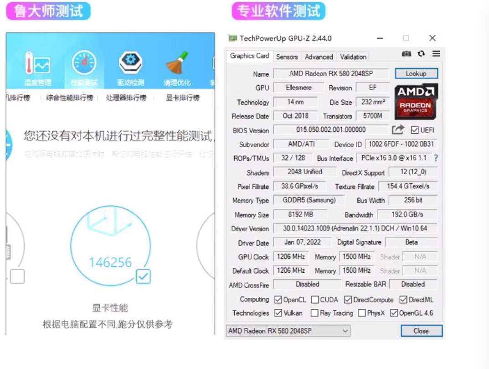Click GPU Clock value 1206 MHz

point(291,257)
